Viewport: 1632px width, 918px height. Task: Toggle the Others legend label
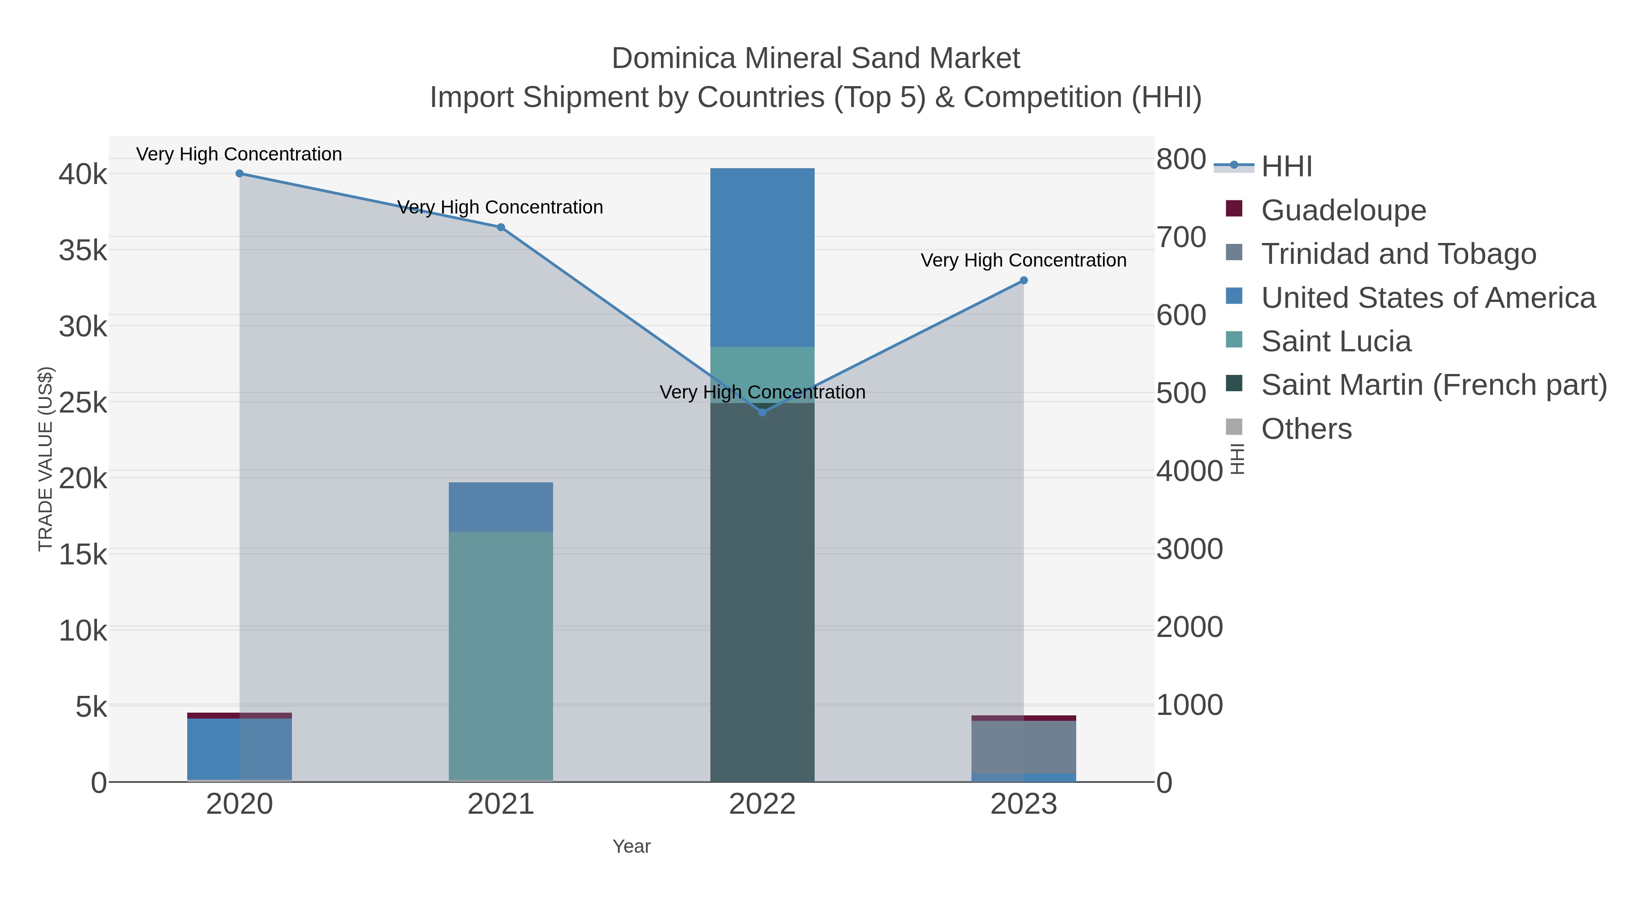click(1307, 429)
